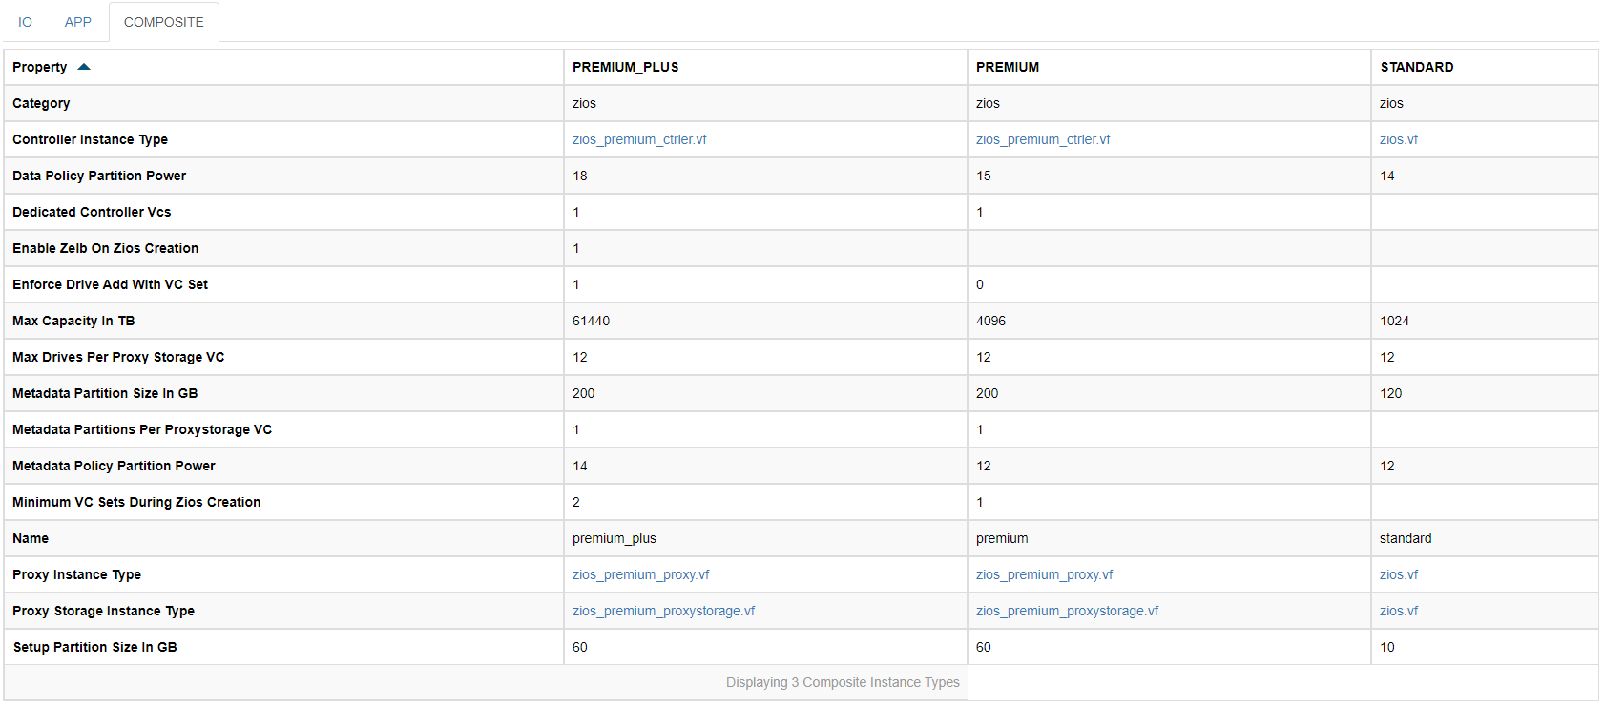Viewport: 1604px width, 708px height.
Task: Open zios.vf link in Controller Instance Type row
Action: coord(1399,139)
